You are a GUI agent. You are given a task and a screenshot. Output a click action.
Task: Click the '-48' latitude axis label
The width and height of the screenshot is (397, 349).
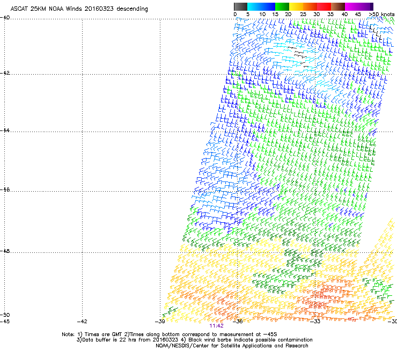coord(5,251)
